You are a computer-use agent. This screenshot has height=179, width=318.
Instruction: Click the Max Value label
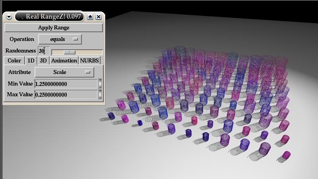point(19,94)
